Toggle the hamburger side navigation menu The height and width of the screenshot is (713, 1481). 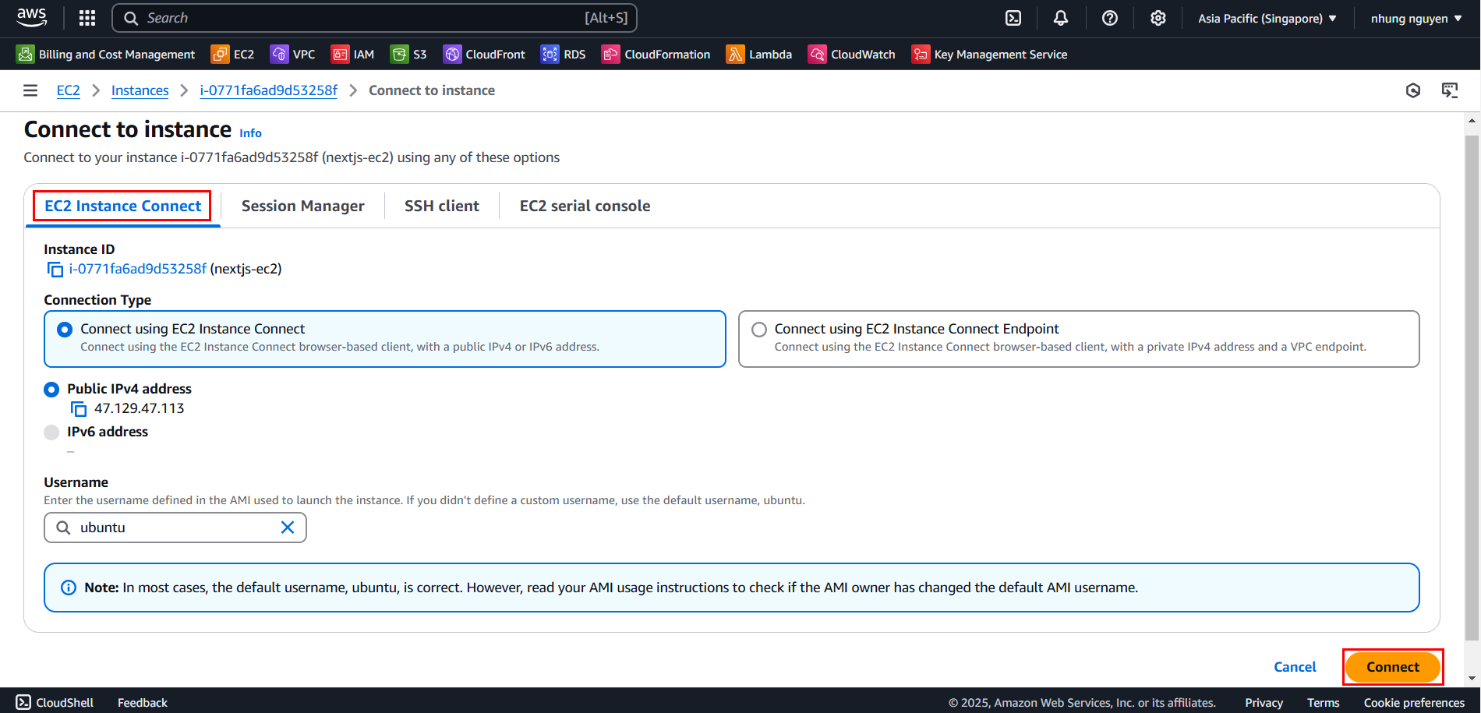click(x=30, y=90)
